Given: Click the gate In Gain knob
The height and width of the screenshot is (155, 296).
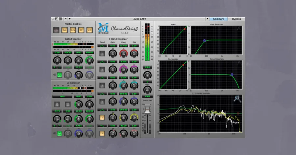Looking at the screenshot, I should coord(57,61).
